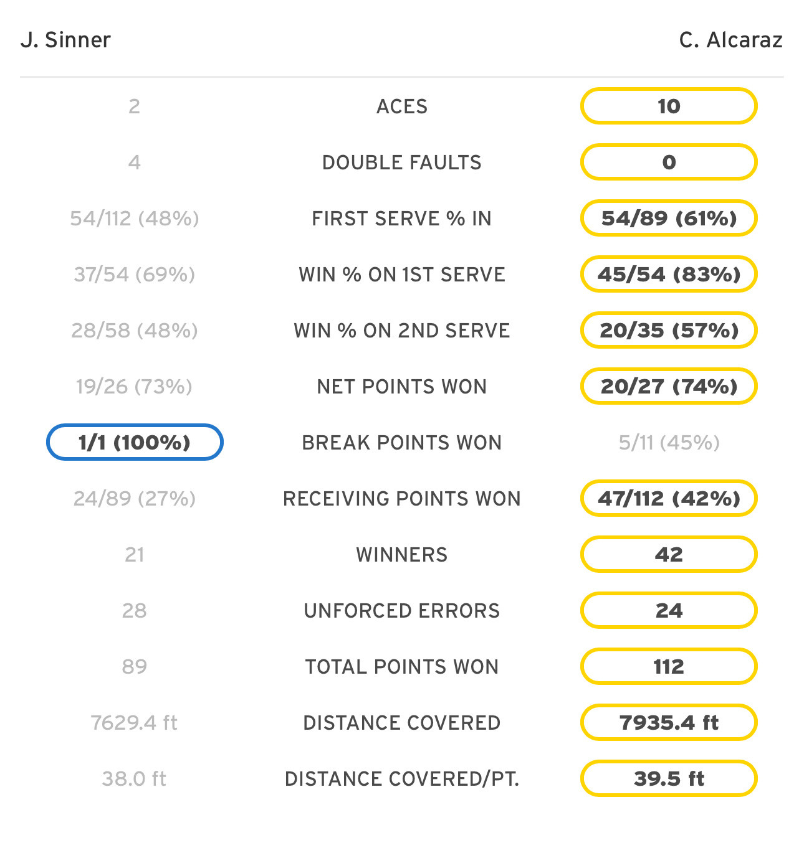Select Sinner's 54/112 (48%) first serve value

click(135, 219)
